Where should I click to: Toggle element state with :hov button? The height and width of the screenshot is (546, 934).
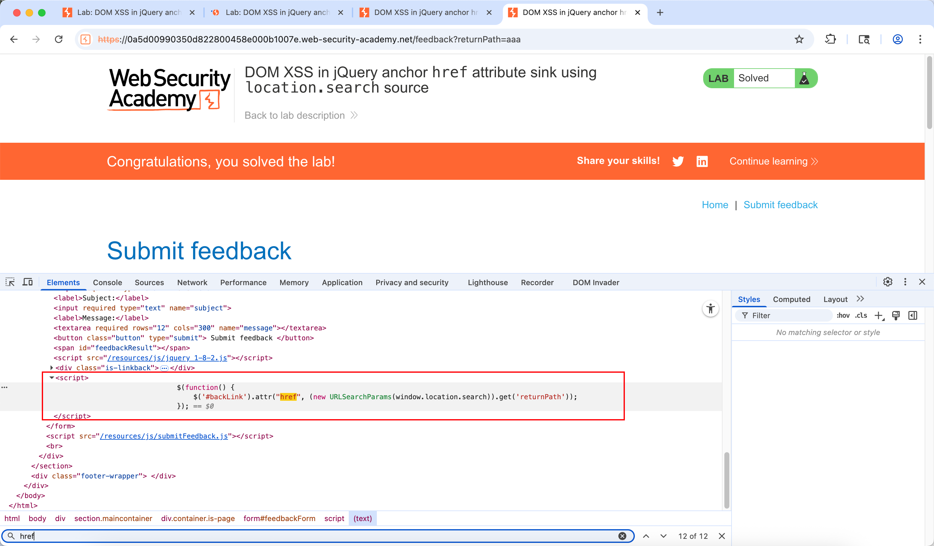tap(843, 316)
